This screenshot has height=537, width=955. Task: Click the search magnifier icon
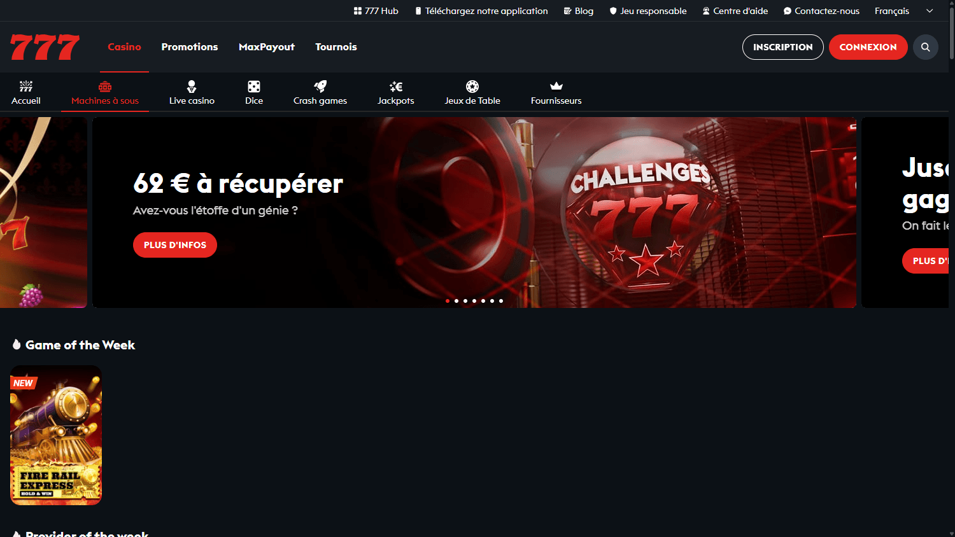(x=925, y=47)
